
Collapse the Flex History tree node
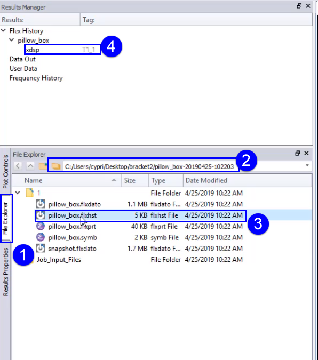click(x=3, y=30)
